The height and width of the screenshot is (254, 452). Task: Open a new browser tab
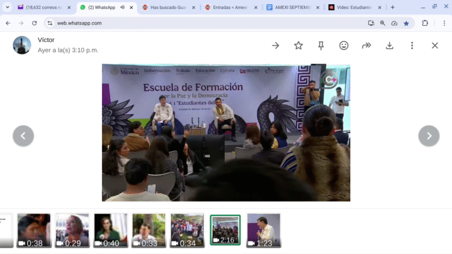pyautogui.click(x=392, y=7)
